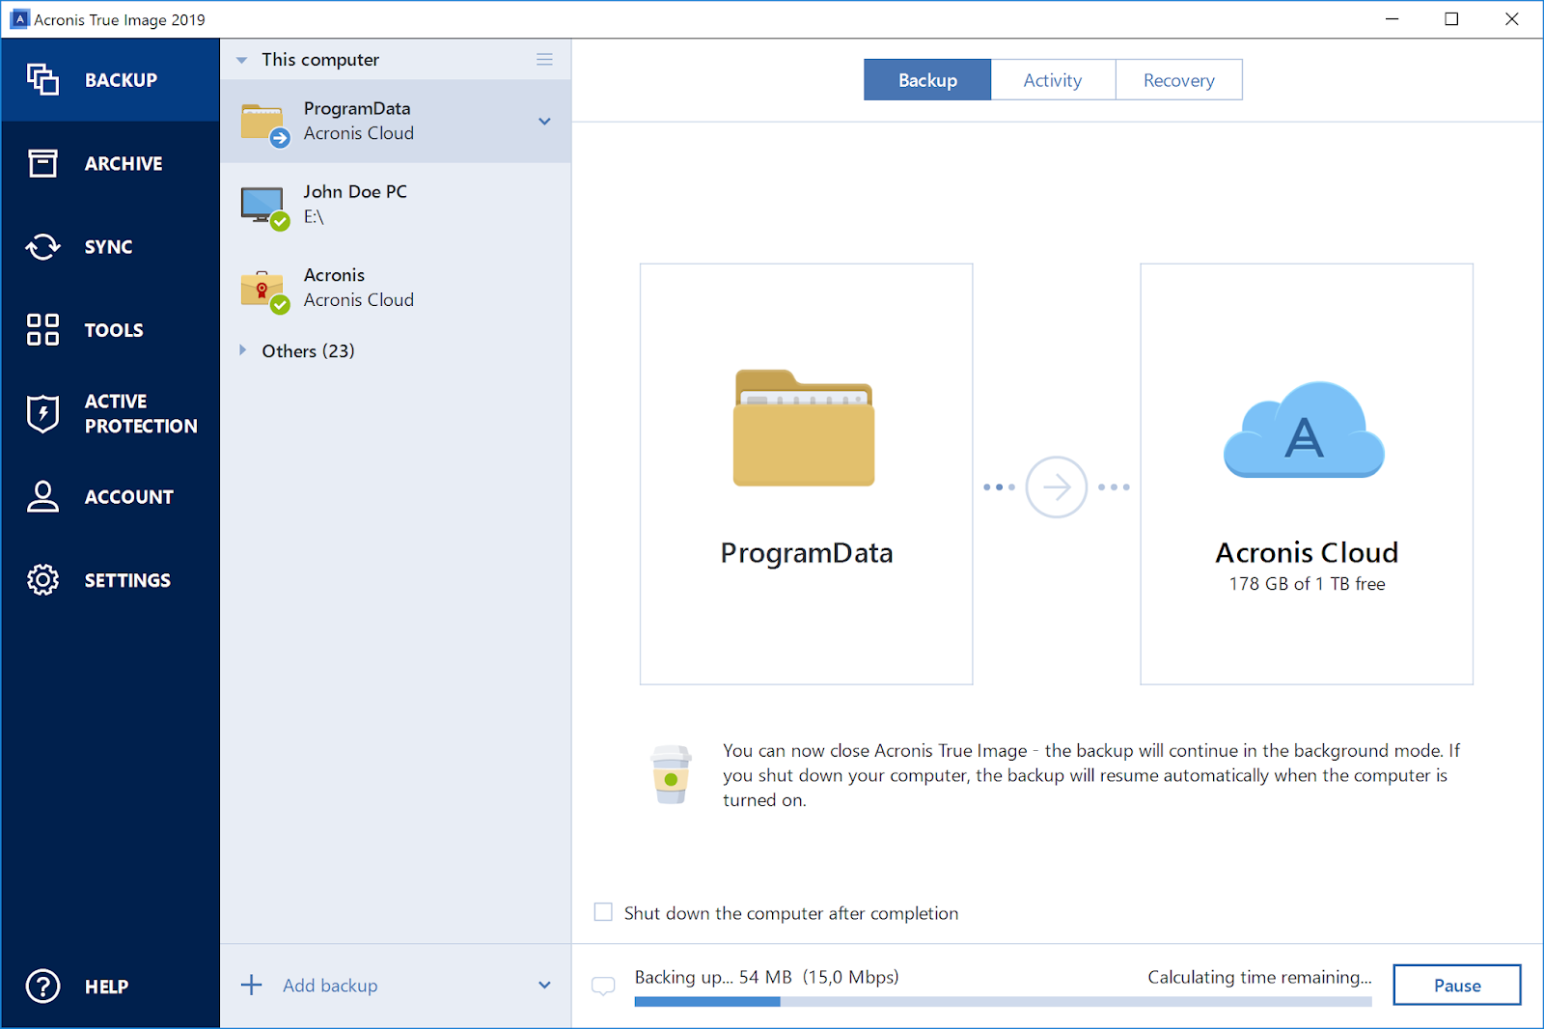
Task: Click the Acronis Cloud destination label
Action: click(x=1307, y=552)
